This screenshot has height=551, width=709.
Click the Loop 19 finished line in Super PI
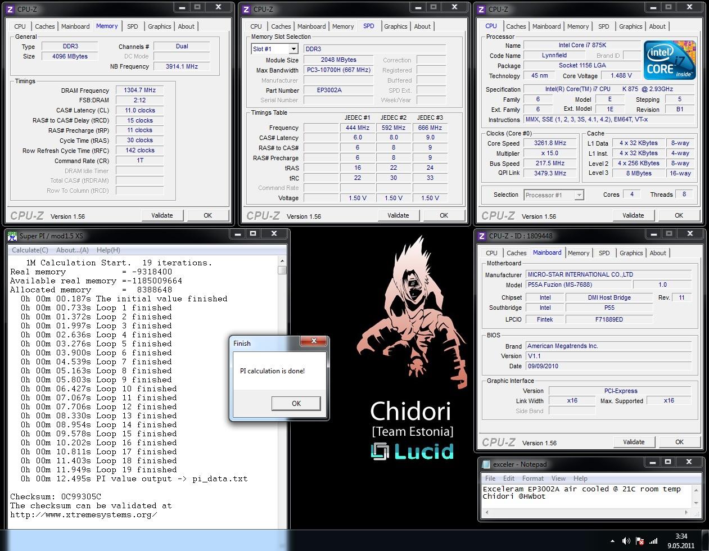99,469
